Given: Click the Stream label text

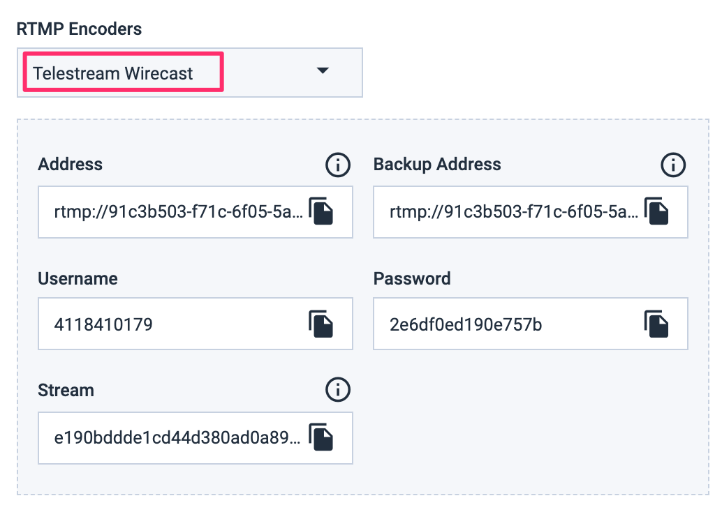Looking at the screenshot, I should click(66, 390).
